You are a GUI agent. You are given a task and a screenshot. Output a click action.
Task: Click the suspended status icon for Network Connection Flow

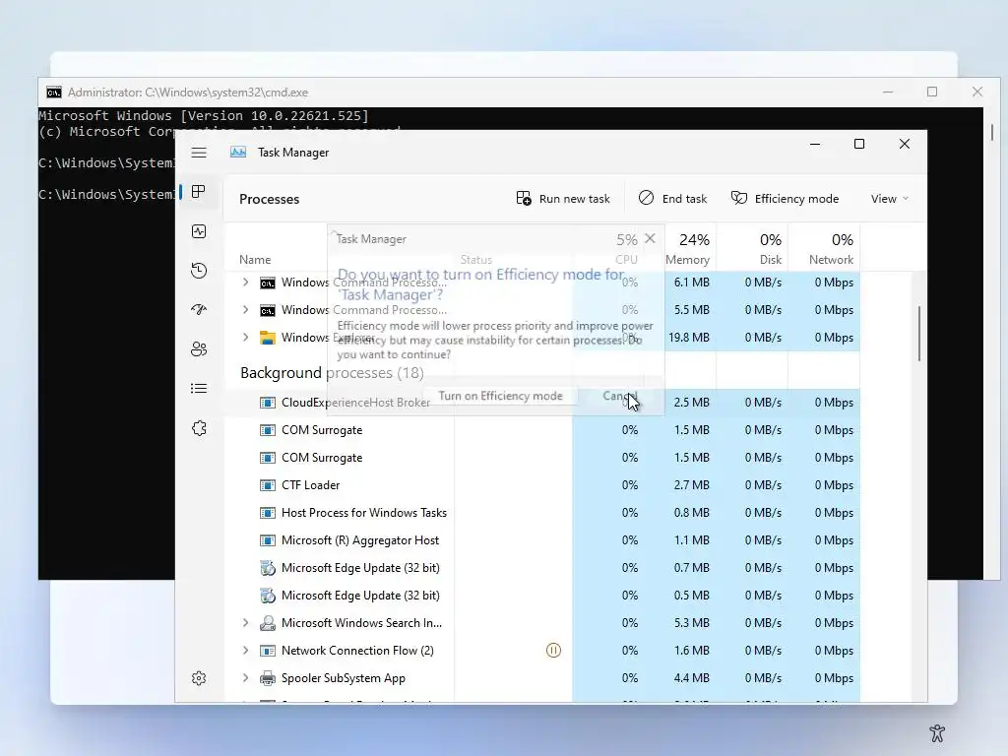pyautogui.click(x=553, y=651)
